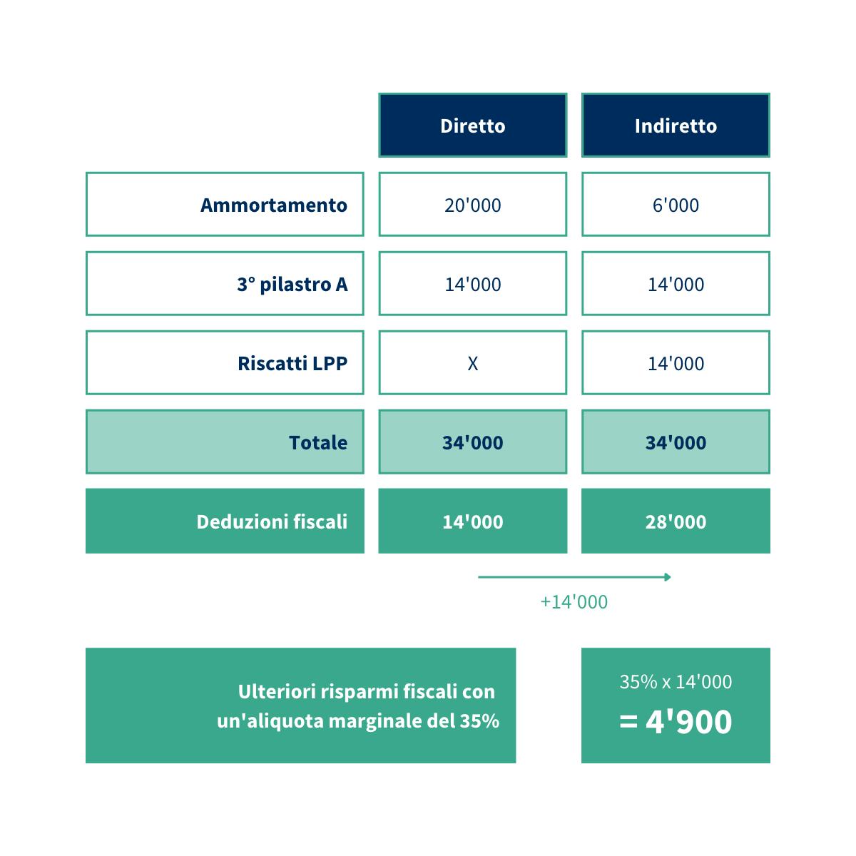Click the Totale value under Indiretto
856x856 pixels.
(676, 442)
